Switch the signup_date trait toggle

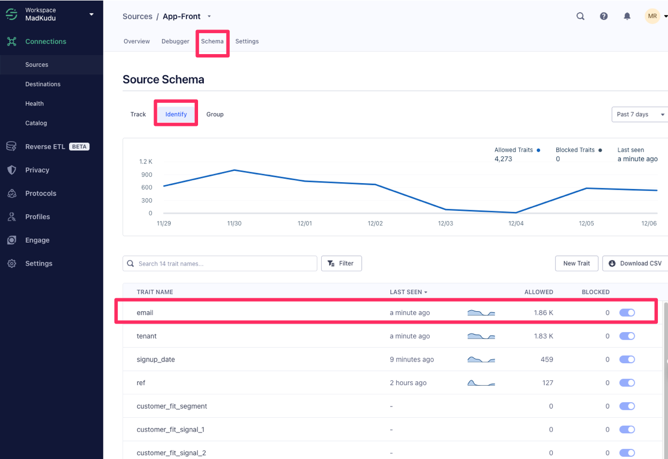coord(627,359)
